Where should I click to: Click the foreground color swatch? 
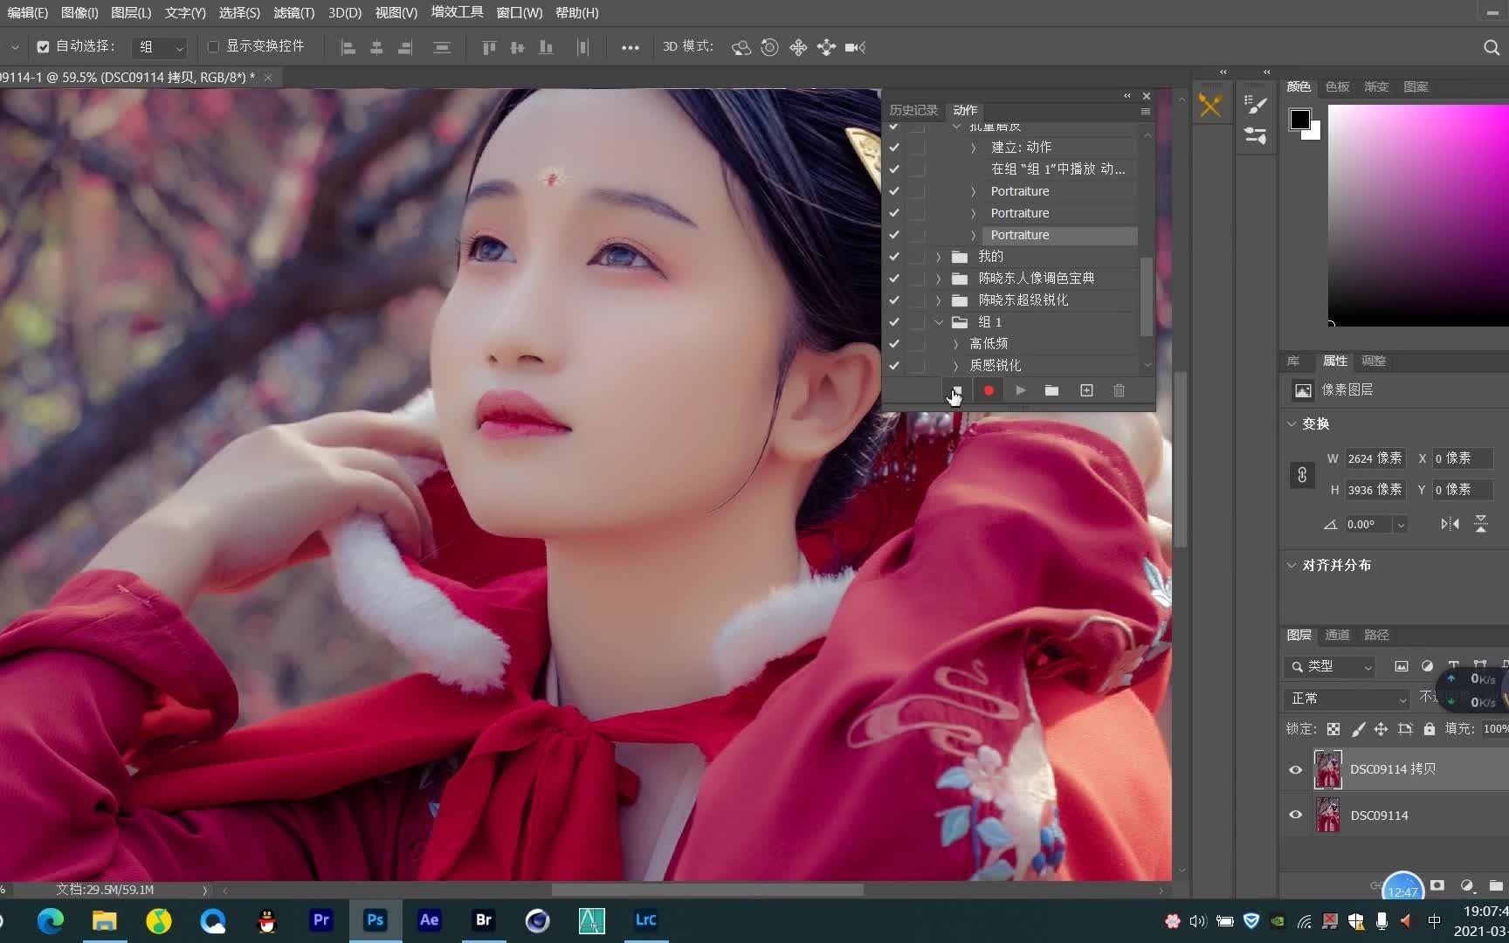tap(1299, 120)
